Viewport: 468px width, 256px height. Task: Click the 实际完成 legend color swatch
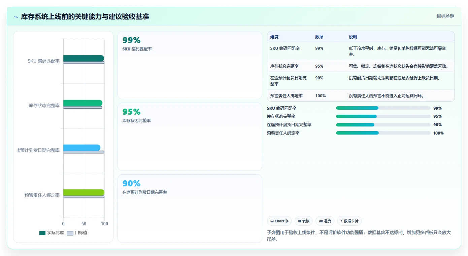coord(42,233)
